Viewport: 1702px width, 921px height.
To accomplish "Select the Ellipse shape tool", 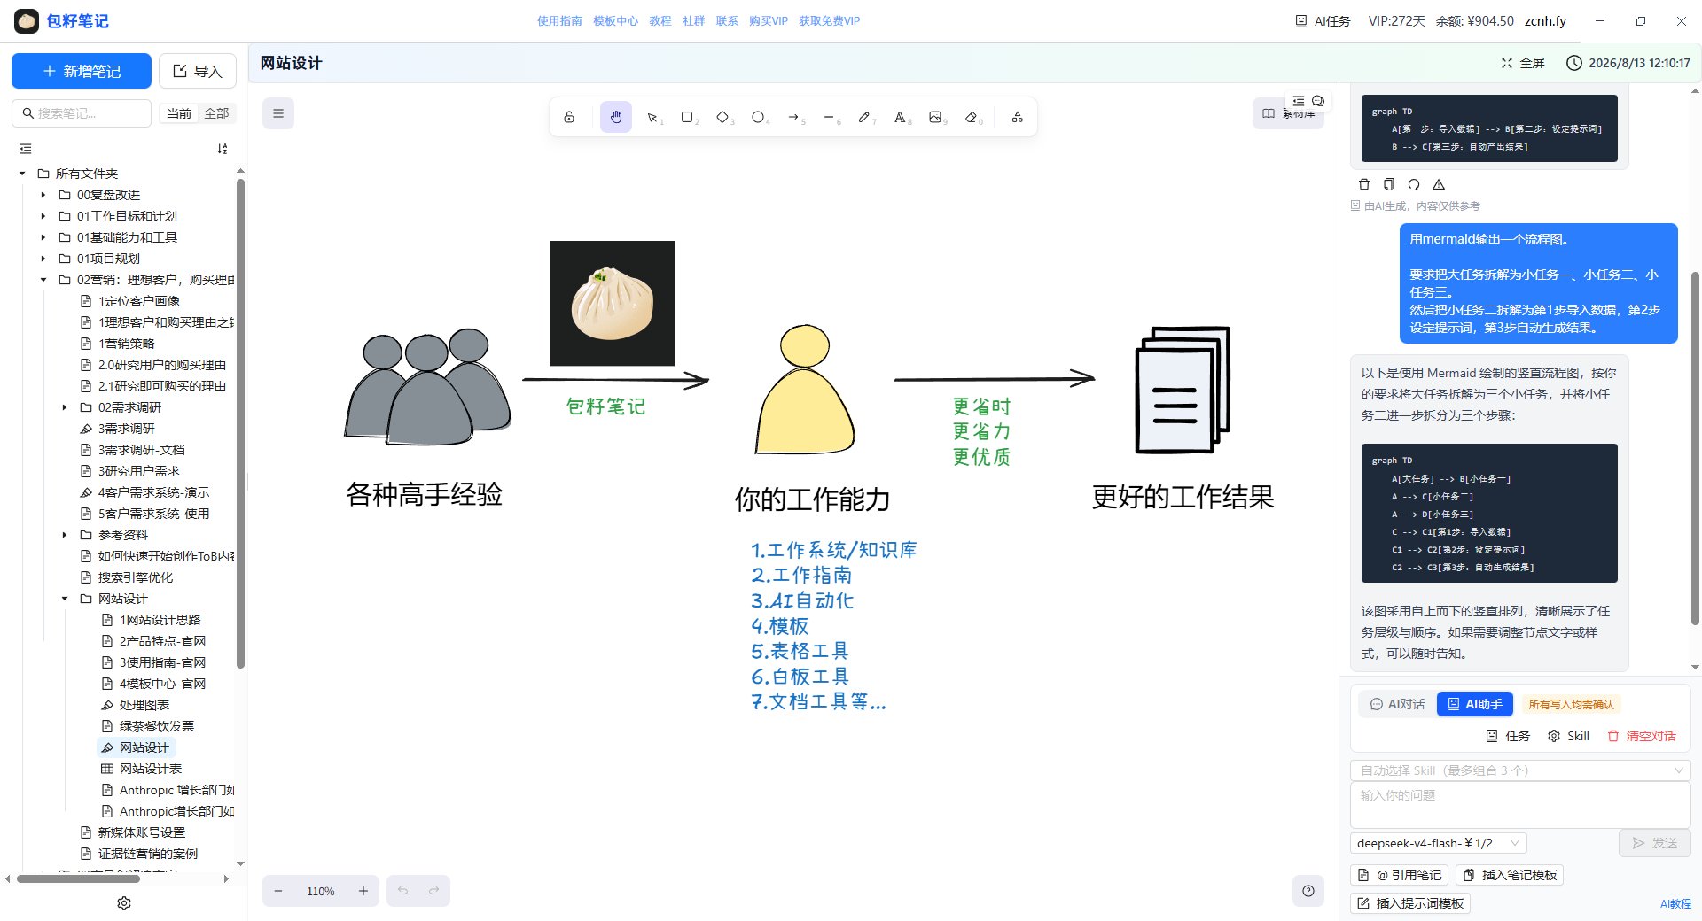I will click(x=760, y=117).
